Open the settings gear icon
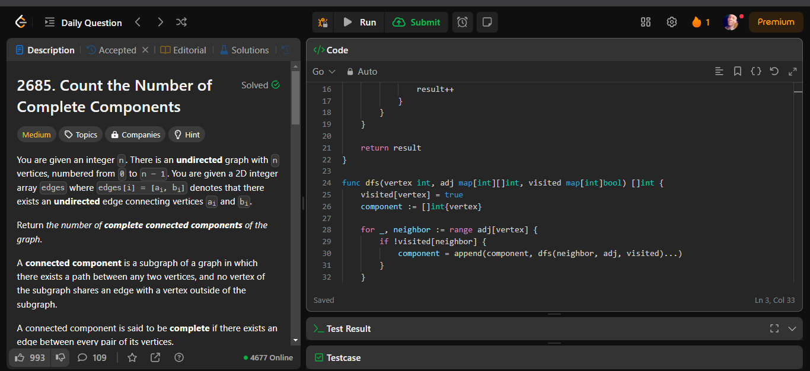The image size is (810, 371). (x=672, y=23)
